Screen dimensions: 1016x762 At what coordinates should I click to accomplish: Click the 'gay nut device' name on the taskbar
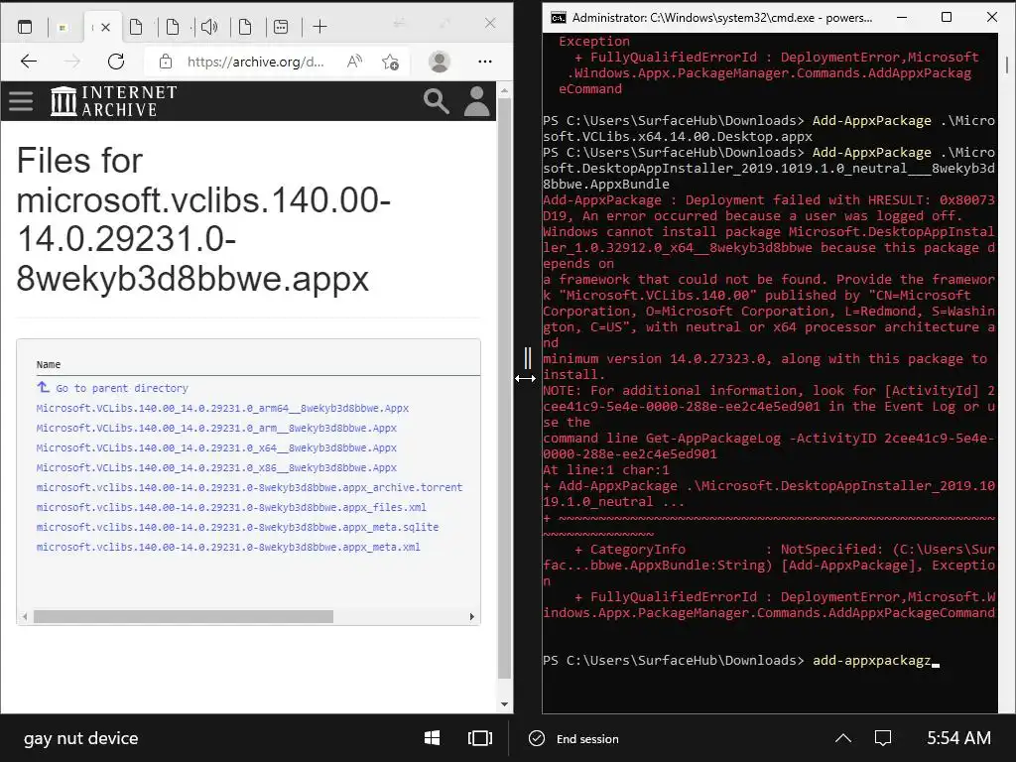coord(81,738)
